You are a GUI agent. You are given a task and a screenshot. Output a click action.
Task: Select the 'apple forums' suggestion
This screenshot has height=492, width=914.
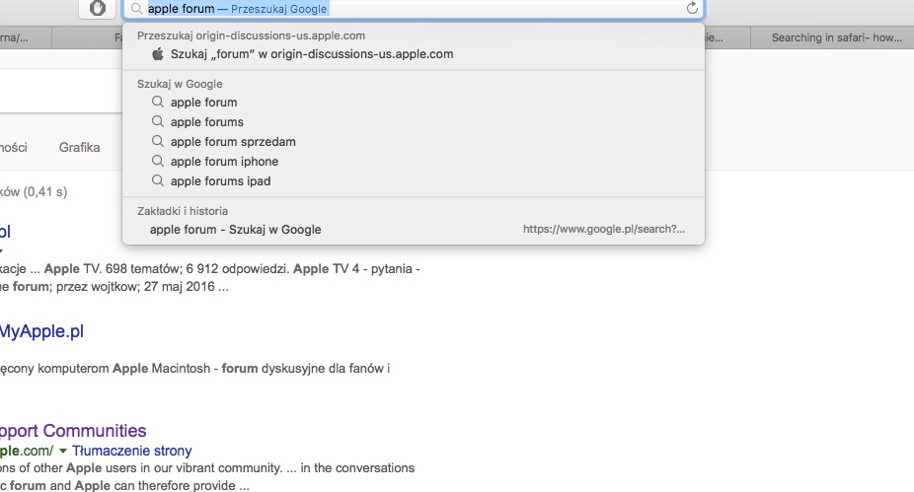pyautogui.click(x=414, y=122)
